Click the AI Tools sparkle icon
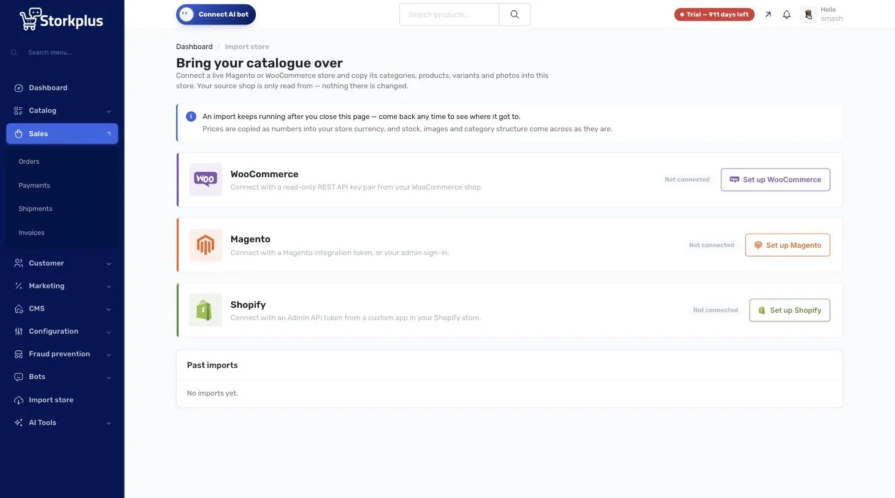 tap(18, 423)
